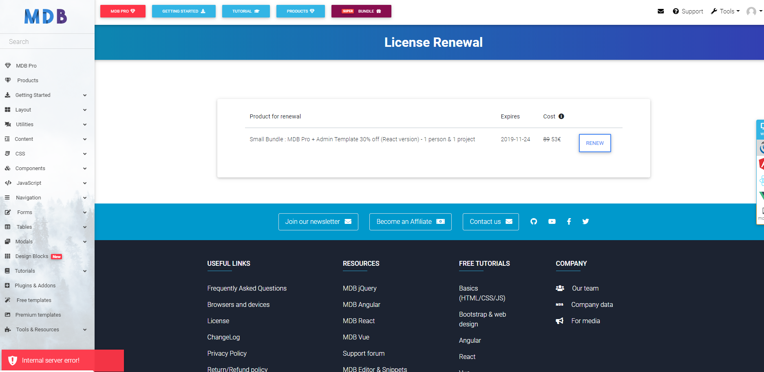764x372 pixels.
Task: Open the ChangeLog footer link
Action: point(223,337)
